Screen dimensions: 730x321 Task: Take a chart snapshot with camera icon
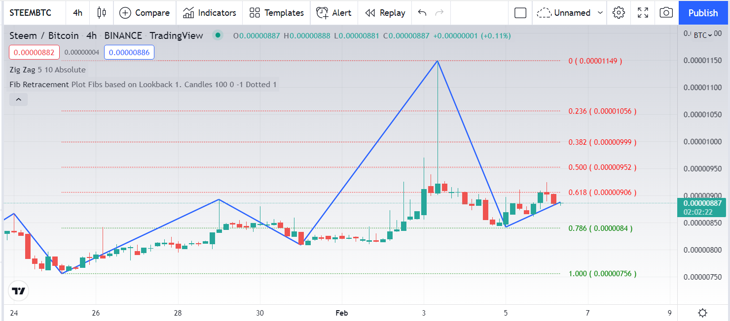666,13
